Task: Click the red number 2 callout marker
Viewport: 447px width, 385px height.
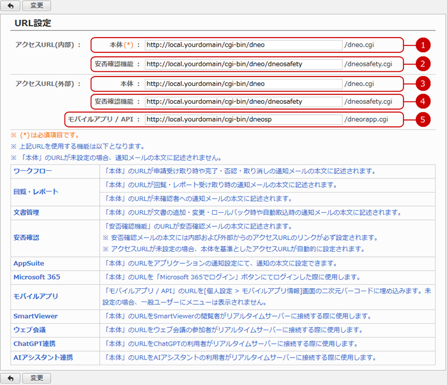Action: [x=421, y=64]
